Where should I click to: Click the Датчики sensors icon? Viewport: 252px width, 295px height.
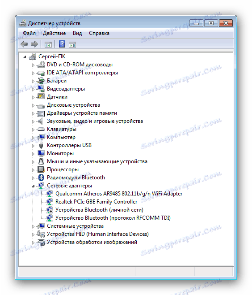41,97
